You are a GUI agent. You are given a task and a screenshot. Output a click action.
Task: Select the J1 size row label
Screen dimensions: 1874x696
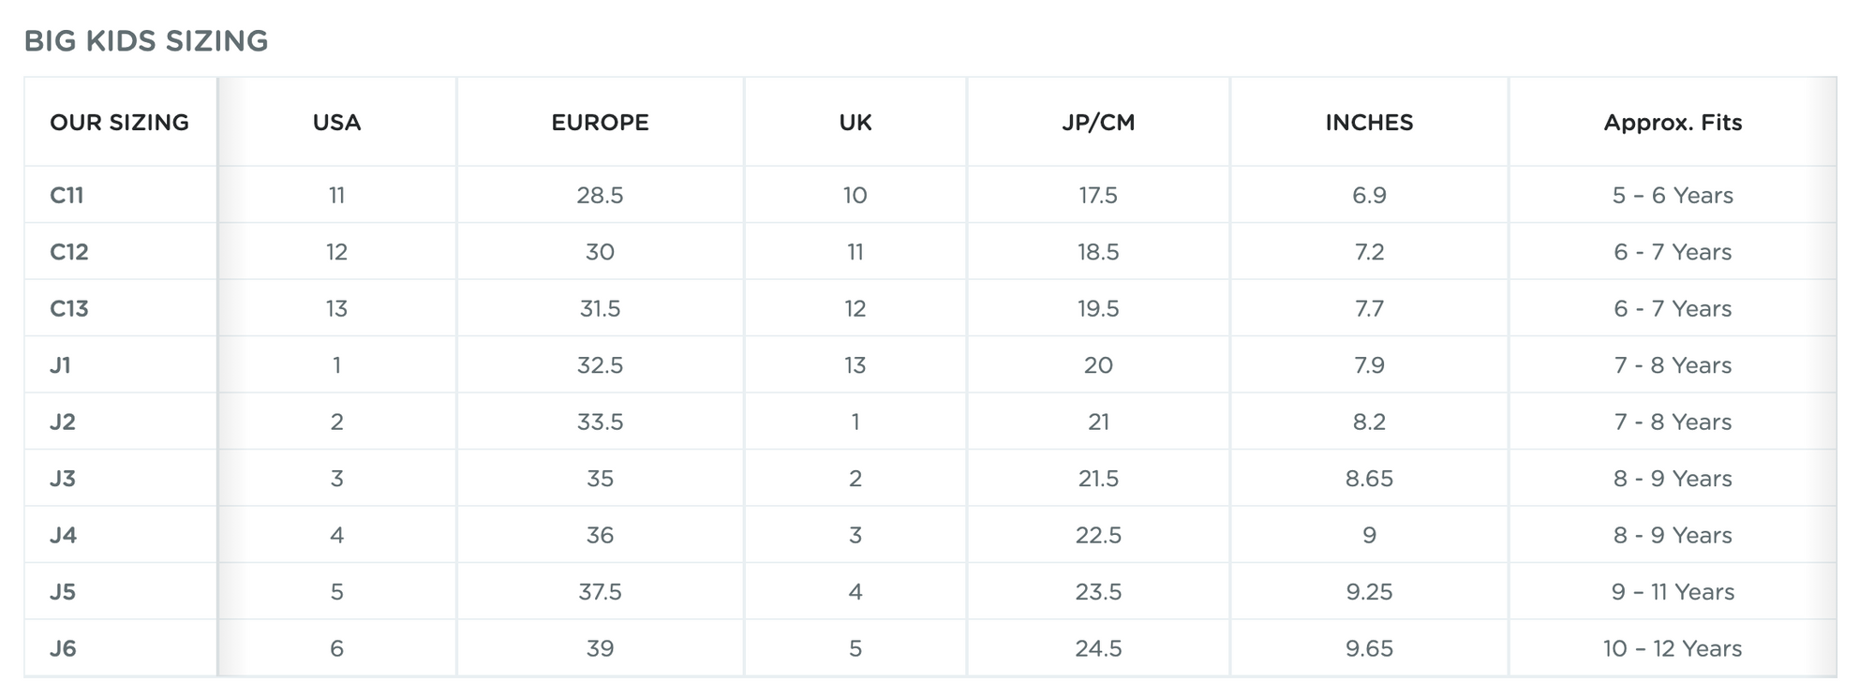[60, 365]
